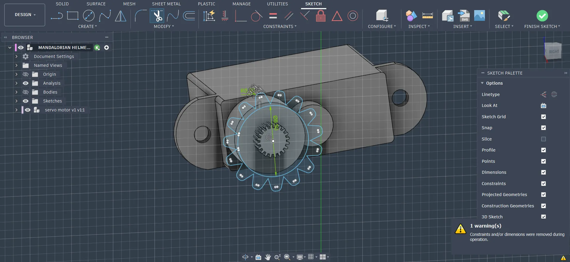Select the Center Diameter Circle tool
This screenshot has height=262, width=570.
click(x=89, y=16)
